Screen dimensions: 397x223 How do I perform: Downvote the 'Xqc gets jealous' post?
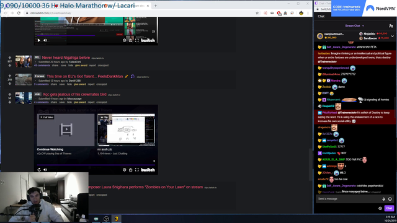point(10,102)
